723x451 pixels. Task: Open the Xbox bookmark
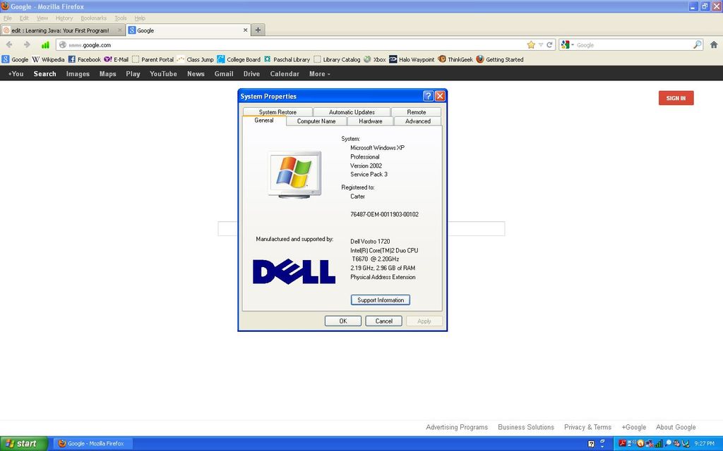(374, 59)
